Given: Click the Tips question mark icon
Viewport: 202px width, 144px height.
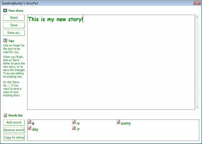Looking at the screenshot, I should [x=5, y=41].
